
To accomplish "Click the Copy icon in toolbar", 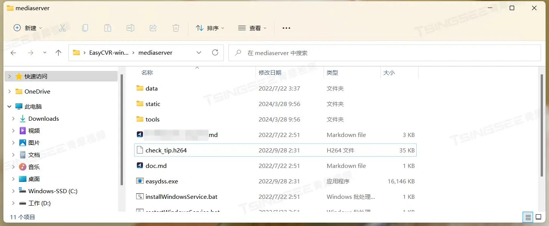I will click(x=85, y=28).
